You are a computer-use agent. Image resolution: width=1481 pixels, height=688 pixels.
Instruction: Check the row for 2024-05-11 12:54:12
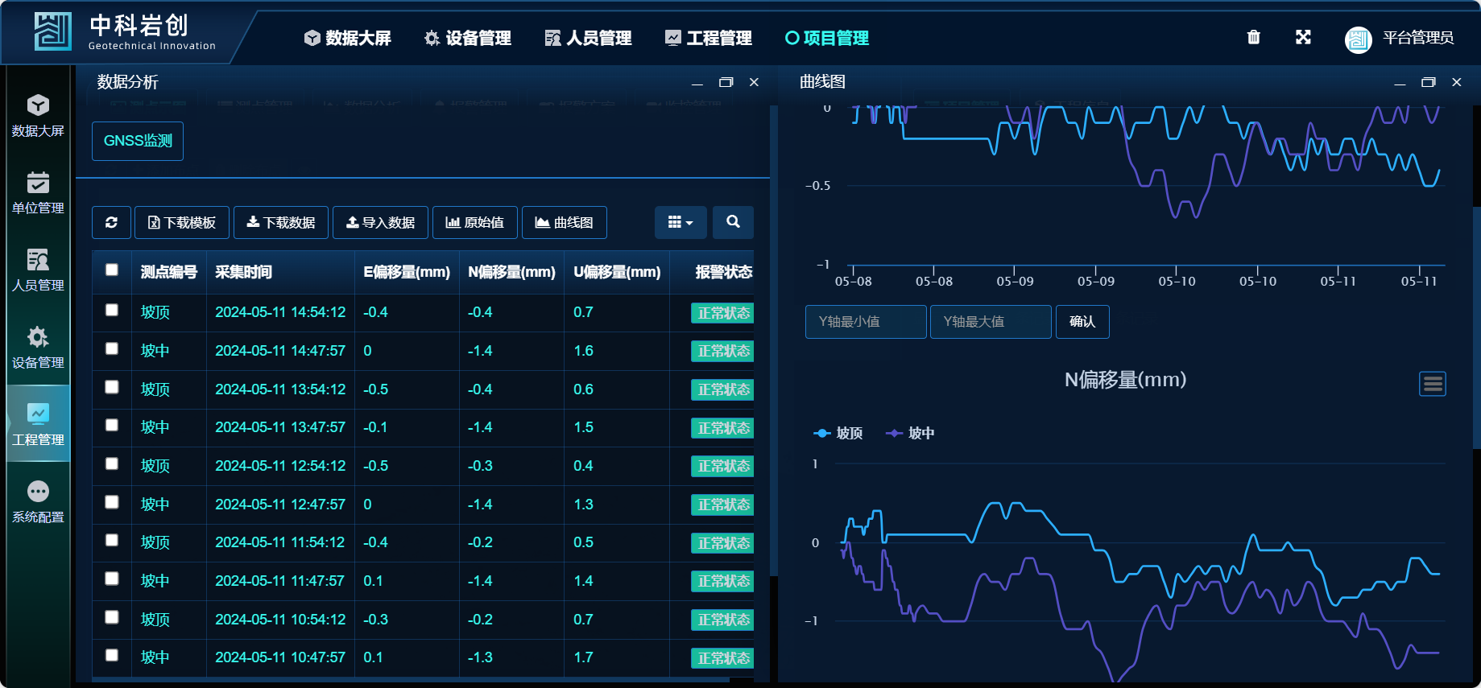pos(112,464)
